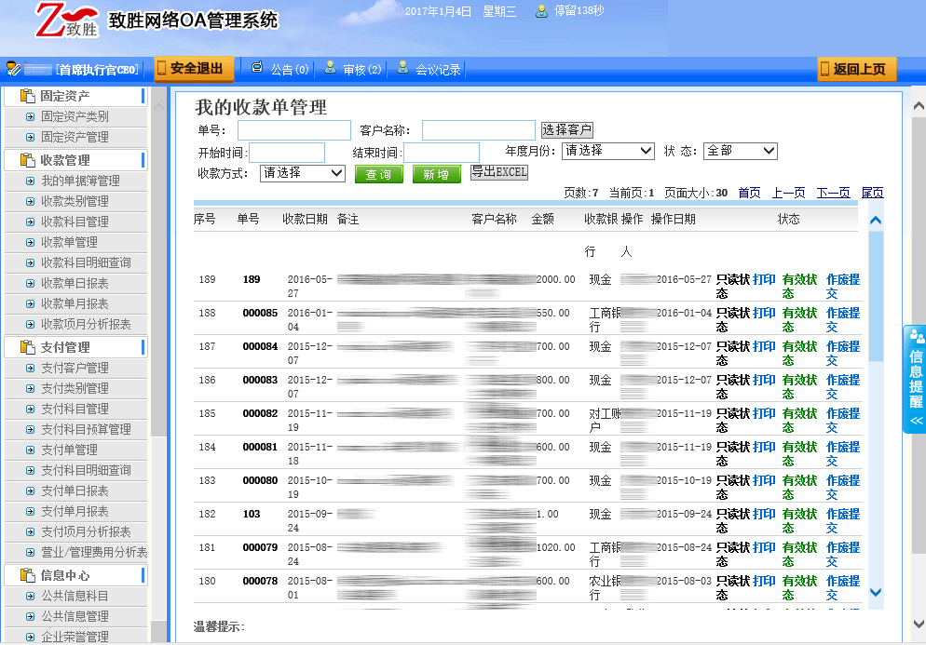Click the arrow icon beside 支付科目预算管理
Image resolution: width=926 pixels, height=645 pixels.
(x=30, y=430)
